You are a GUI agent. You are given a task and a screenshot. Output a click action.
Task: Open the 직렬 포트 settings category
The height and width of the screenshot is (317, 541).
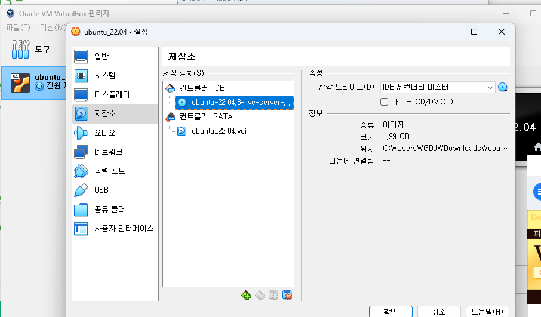pyautogui.click(x=115, y=171)
